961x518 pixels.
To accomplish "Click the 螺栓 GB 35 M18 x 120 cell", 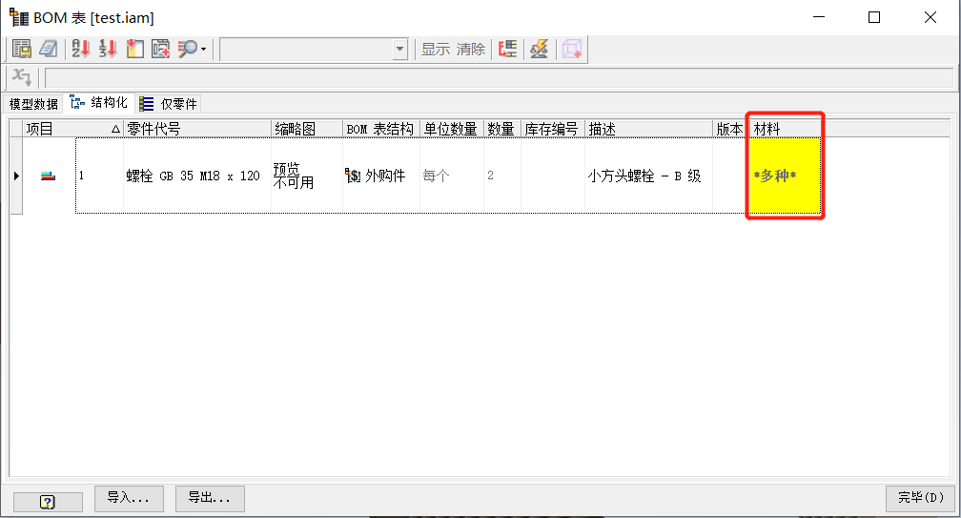I will (x=197, y=176).
